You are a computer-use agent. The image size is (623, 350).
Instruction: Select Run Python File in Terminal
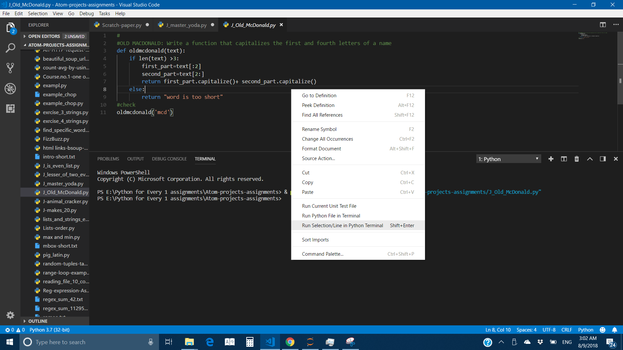click(331, 216)
